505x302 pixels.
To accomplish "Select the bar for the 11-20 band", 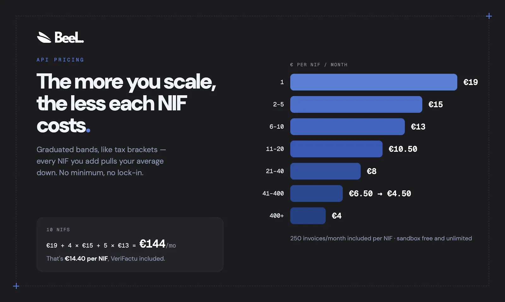I will click(x=336, y=149).
